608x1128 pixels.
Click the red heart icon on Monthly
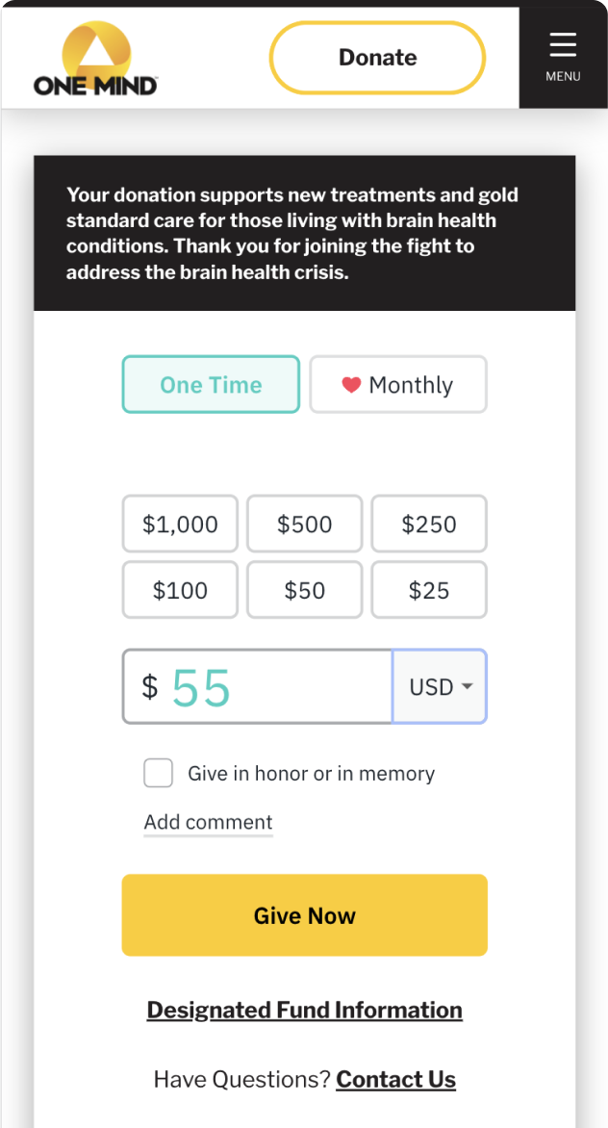[351, 385]
